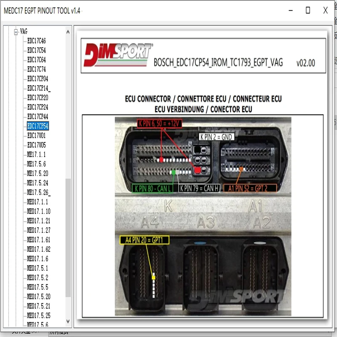Select EDC17CP20 in the tree
337x337 pixels.
37,98
